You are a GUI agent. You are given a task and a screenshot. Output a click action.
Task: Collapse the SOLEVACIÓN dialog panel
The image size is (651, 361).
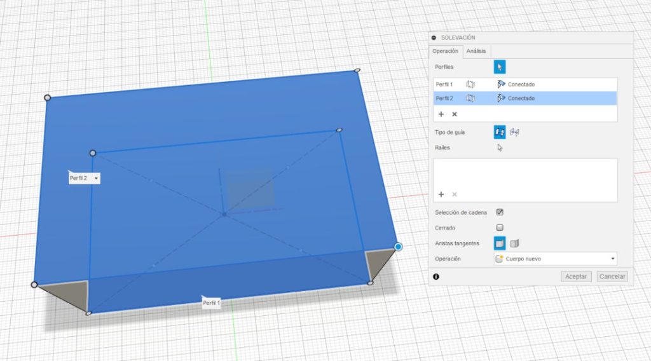tap(434, 38)
